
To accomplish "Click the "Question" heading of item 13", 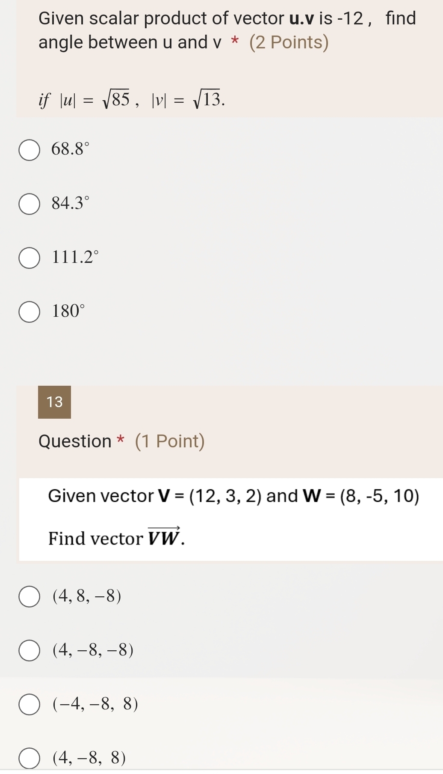I will point(75,441).
